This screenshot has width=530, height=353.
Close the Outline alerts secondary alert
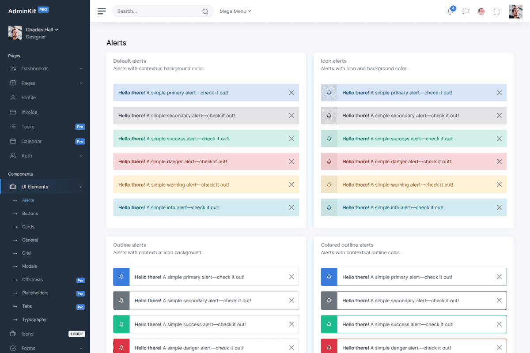coord(291,300)
